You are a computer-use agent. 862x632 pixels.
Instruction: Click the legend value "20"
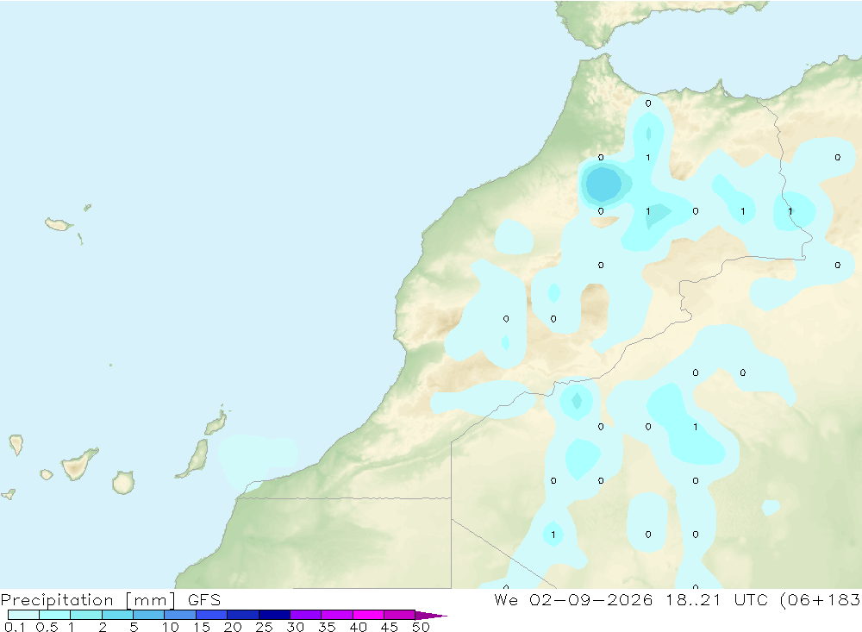[233, 627]
